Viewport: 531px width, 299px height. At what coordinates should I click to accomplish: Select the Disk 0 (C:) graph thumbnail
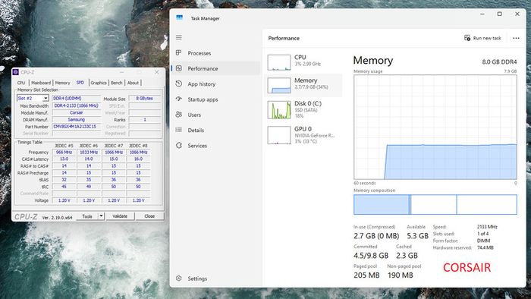(x=278, y=110)
